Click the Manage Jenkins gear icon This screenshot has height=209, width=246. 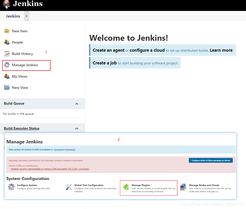(7, 65)
